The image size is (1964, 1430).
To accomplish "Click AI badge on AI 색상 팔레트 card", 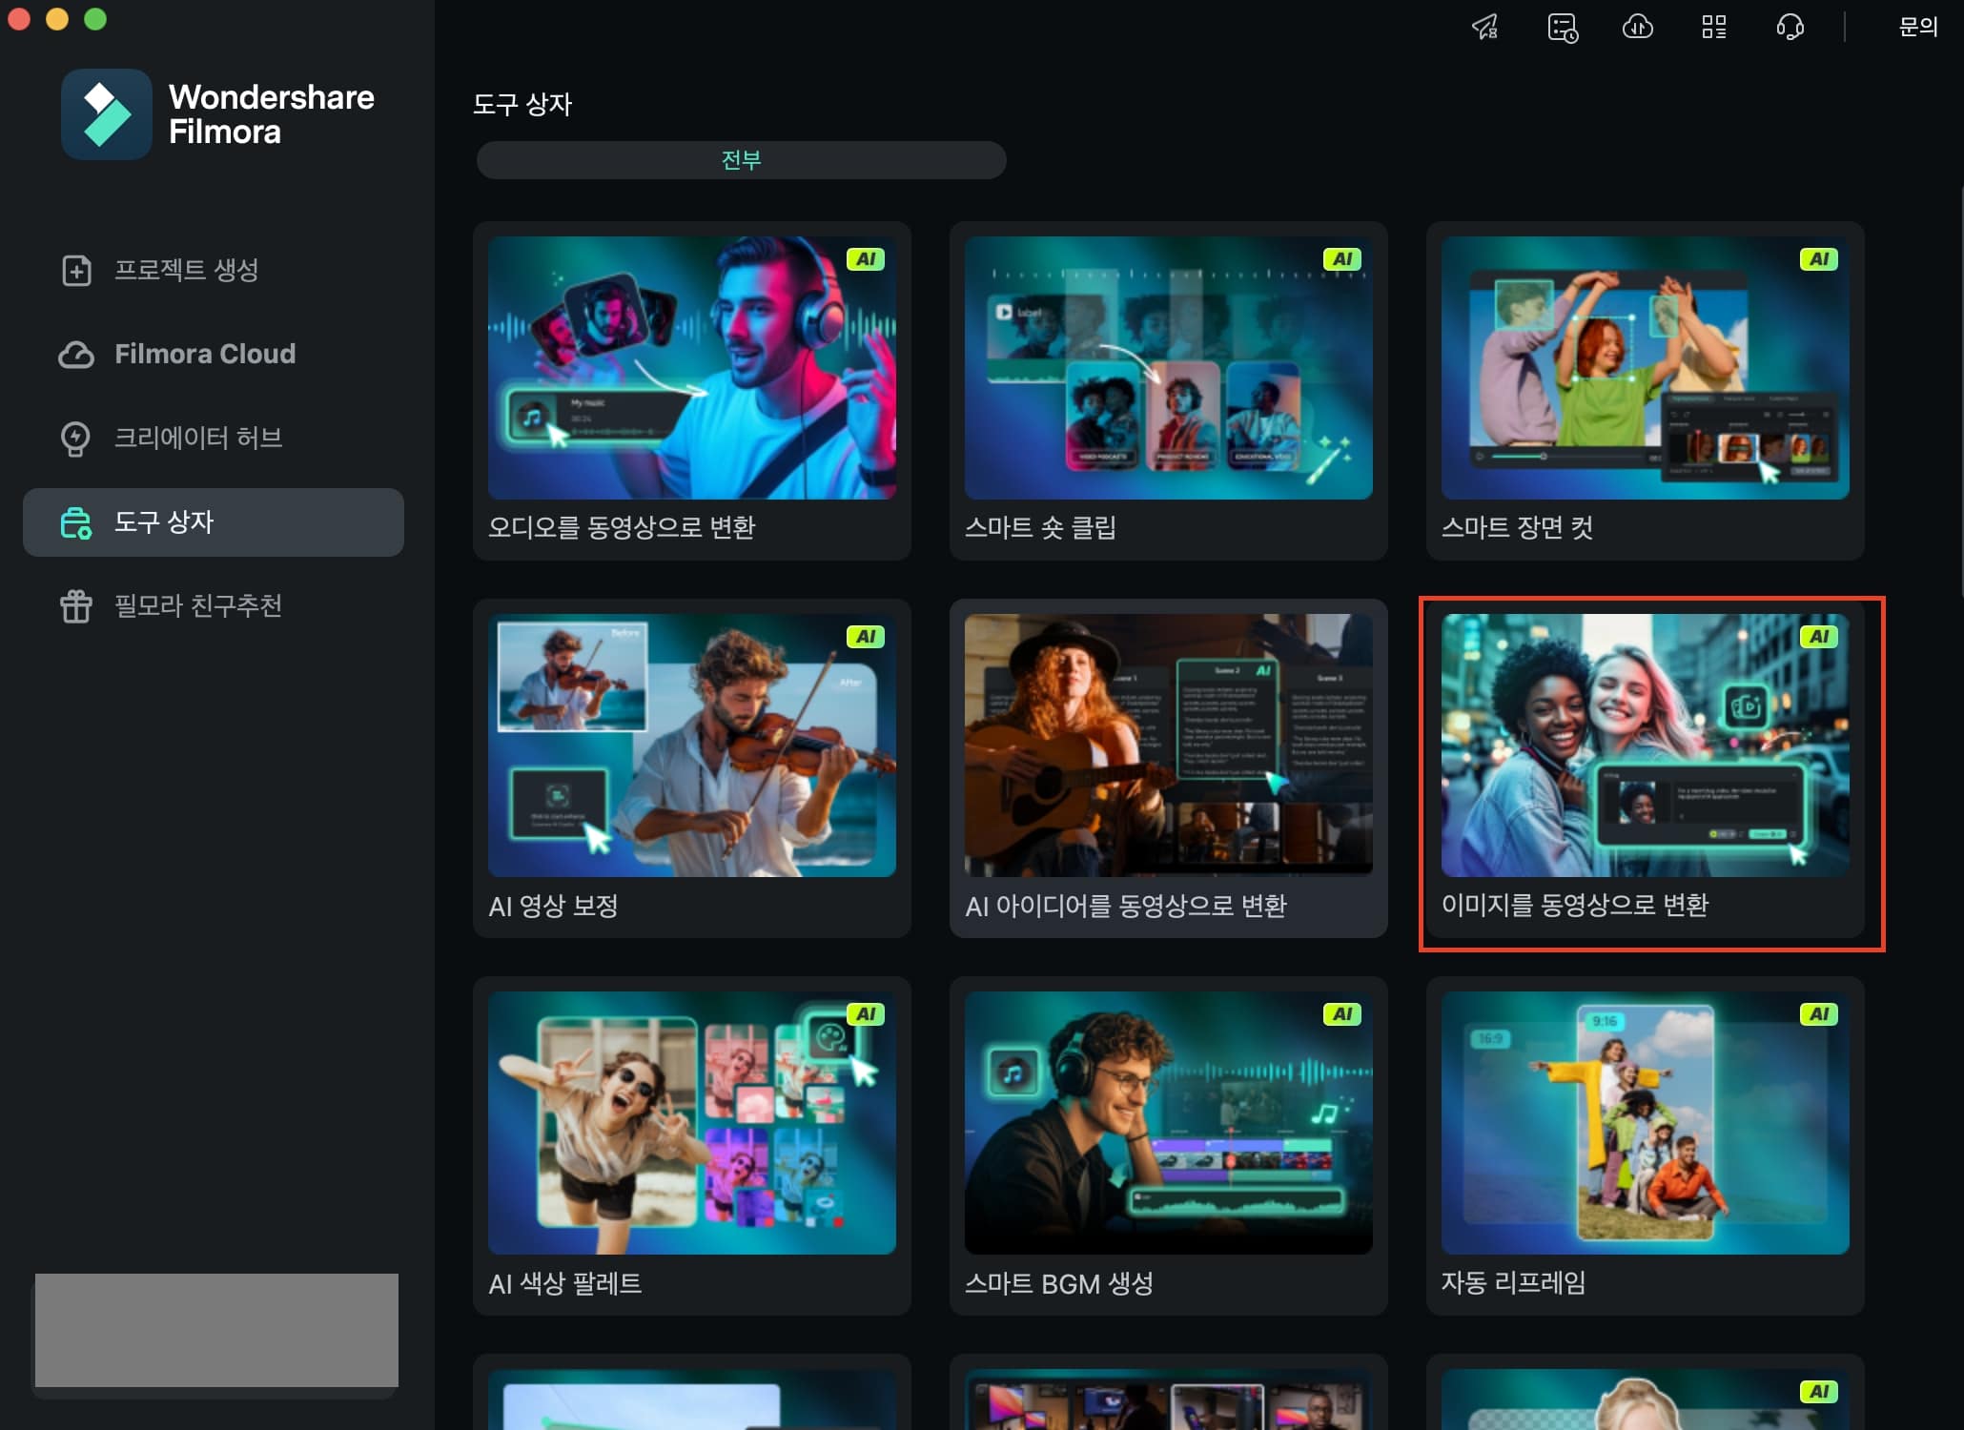I will [x=866, y=1014].
